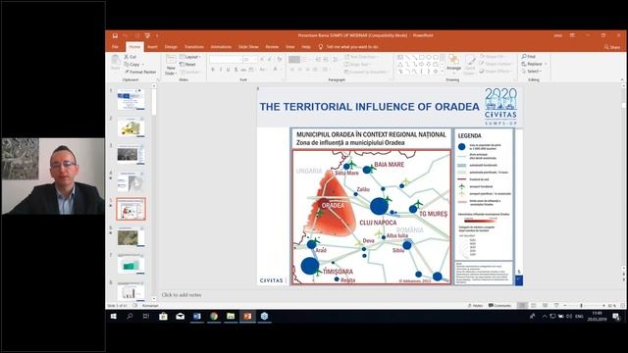
Task: Open Comments pane from status bar
Action: pyautogui.click(x=499, y=306)
